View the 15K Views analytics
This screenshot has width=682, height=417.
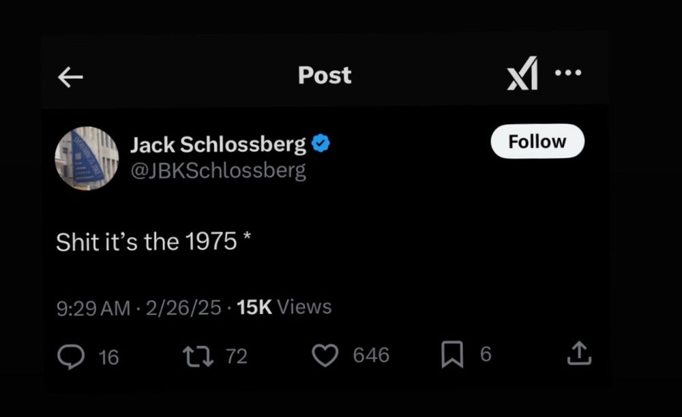[x=284, y=307]
